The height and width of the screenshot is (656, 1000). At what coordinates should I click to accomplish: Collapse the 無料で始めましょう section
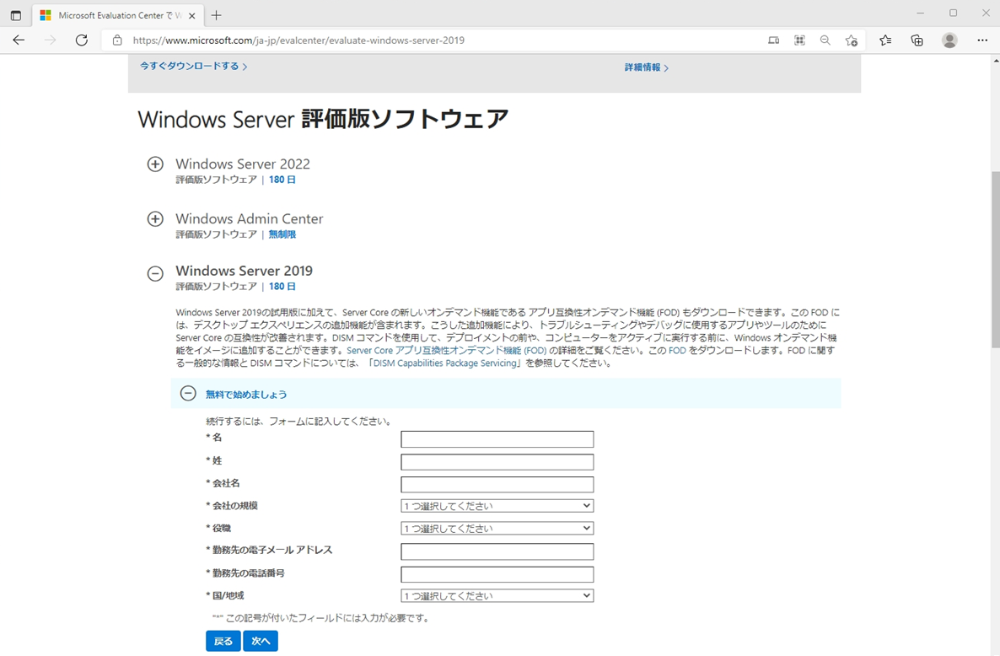[187, 393]
